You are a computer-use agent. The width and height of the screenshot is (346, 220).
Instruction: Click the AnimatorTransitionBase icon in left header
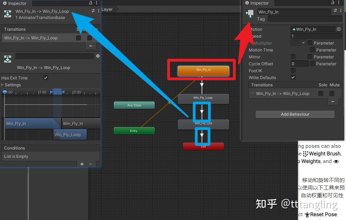pos(8,14)
